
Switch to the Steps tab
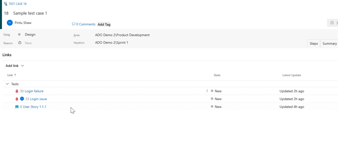(314, 43)
